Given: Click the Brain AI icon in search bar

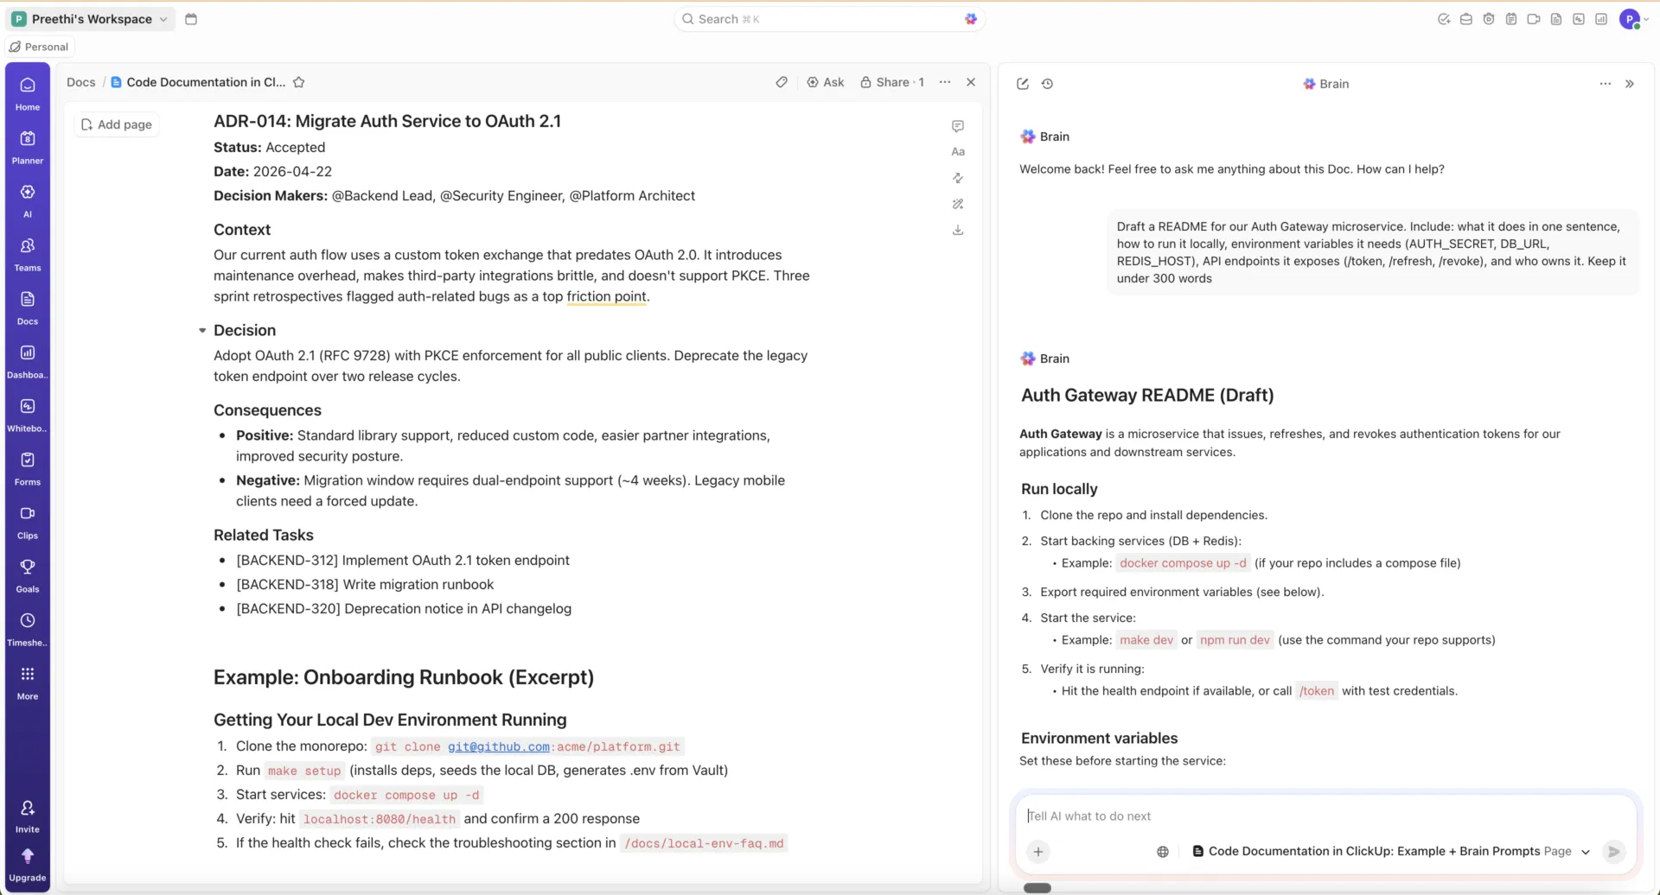Looking at the screenshot, I should (971, 19).
